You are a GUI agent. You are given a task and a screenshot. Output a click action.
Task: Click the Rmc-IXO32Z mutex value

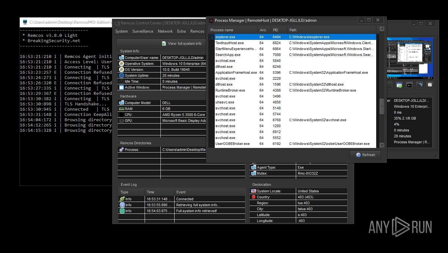(x=308, y=173)
